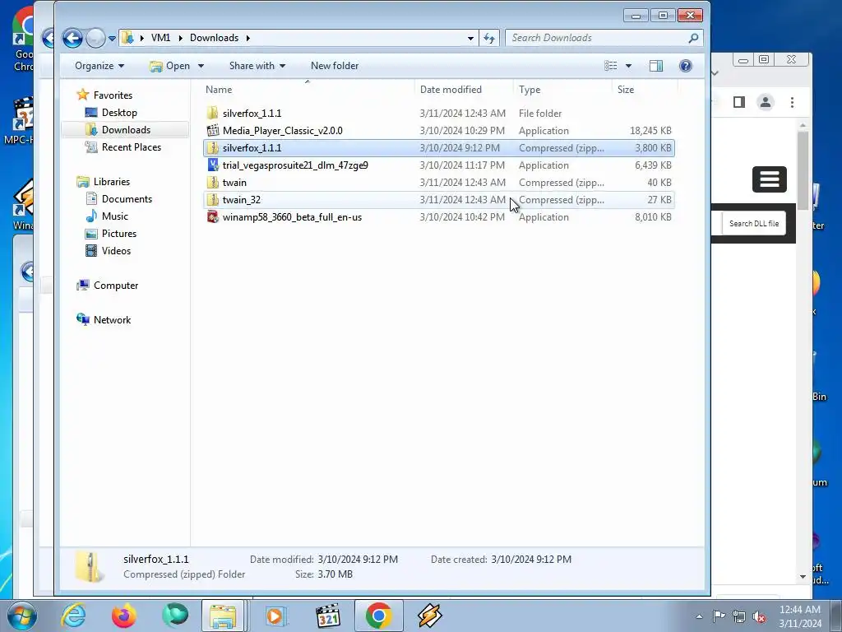
Task: Open Media Player Classic 321 taskbar icon
Action: (327, 616)
